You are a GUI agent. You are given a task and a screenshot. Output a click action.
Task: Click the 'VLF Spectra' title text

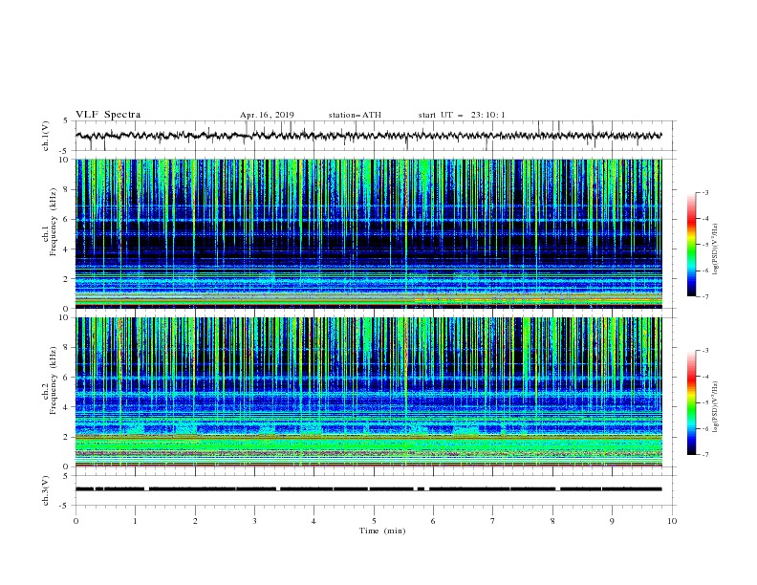point(108,115)
